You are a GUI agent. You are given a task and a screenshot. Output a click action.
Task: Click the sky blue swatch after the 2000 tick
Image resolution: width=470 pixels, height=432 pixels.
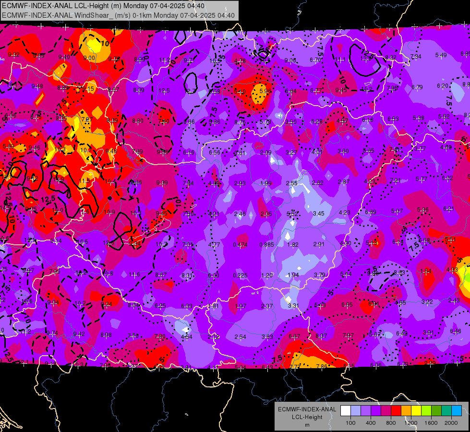(x=457, y=411)
